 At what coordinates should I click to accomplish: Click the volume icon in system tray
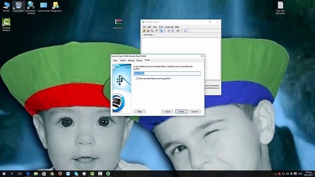click(x=287, y=174)
